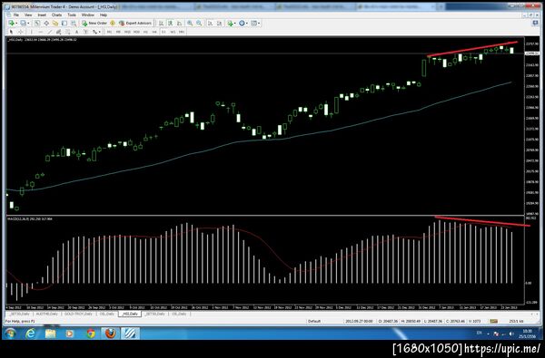Click the 'C: 20763.46' status bar value
Screen dimensions: 545x358
456,321
